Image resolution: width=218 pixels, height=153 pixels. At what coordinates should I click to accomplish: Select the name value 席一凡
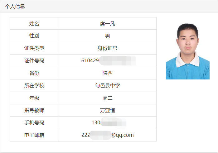pos(108,23)
